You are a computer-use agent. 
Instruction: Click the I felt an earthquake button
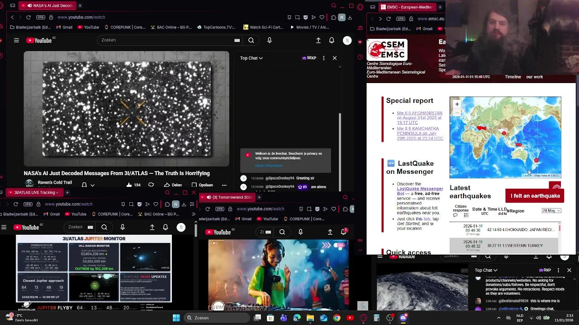[x=535, y=196]
